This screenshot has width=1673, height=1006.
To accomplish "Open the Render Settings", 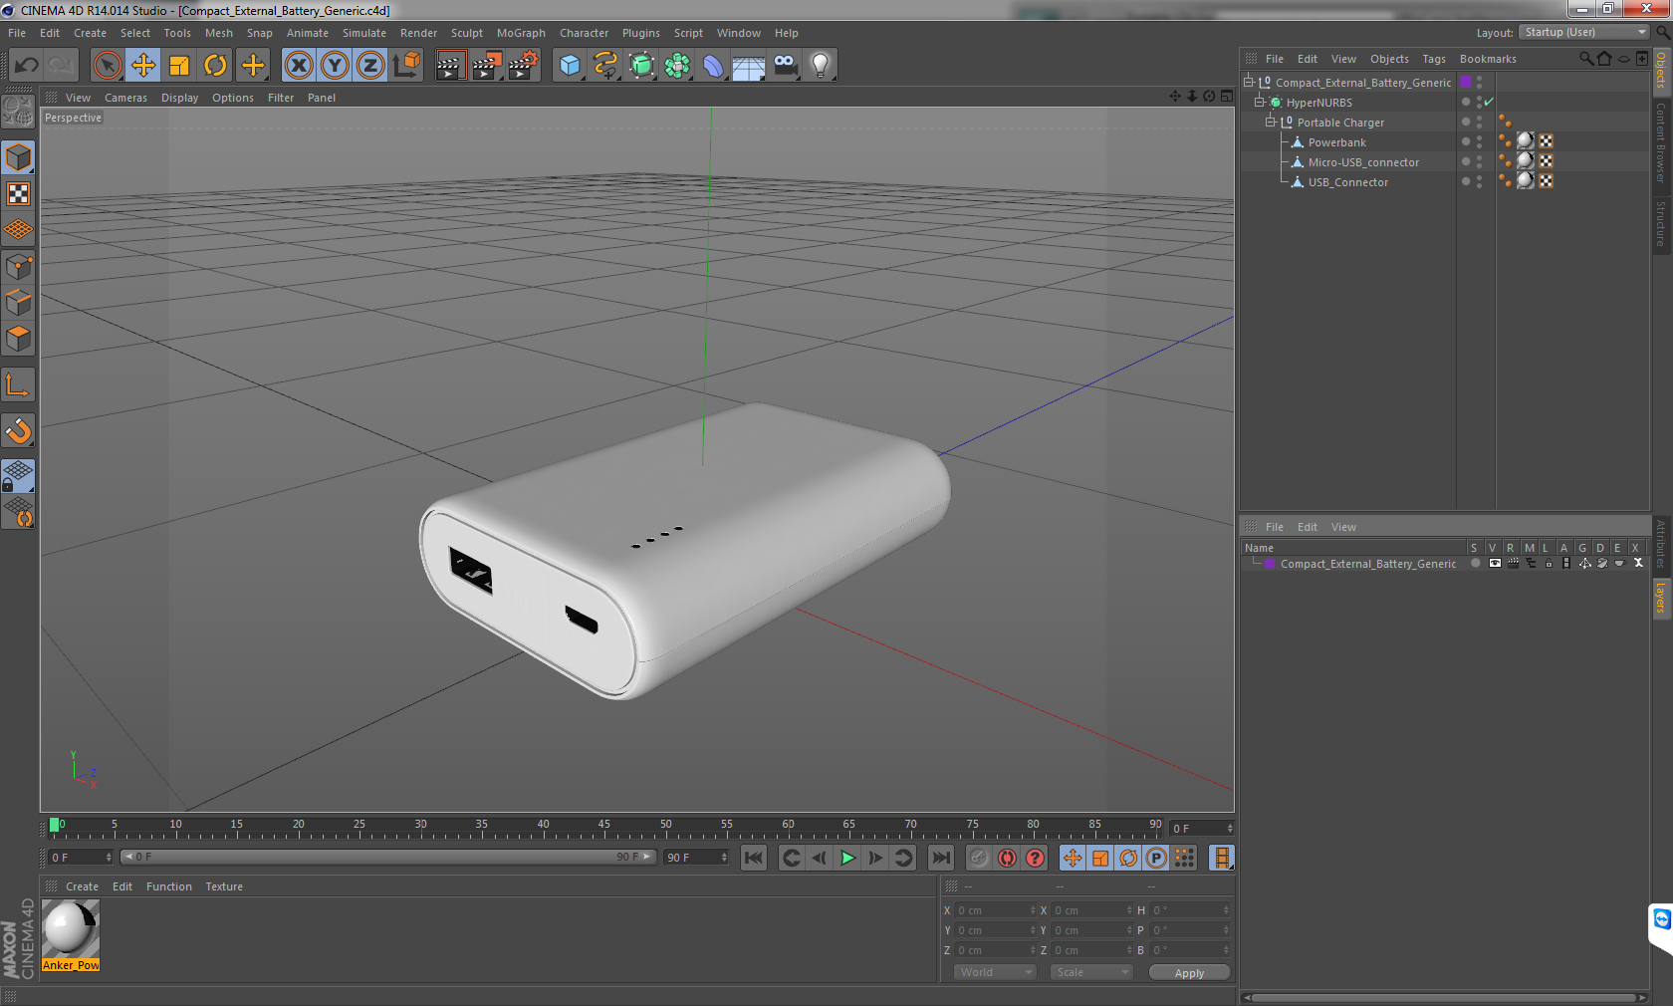I will pyautogui.click(x=523, y=66).
